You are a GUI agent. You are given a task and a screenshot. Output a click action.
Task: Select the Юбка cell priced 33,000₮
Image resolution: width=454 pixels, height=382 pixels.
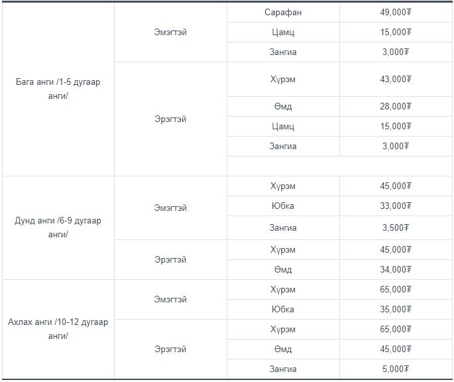pyautogui.click(x=283, y=206)
